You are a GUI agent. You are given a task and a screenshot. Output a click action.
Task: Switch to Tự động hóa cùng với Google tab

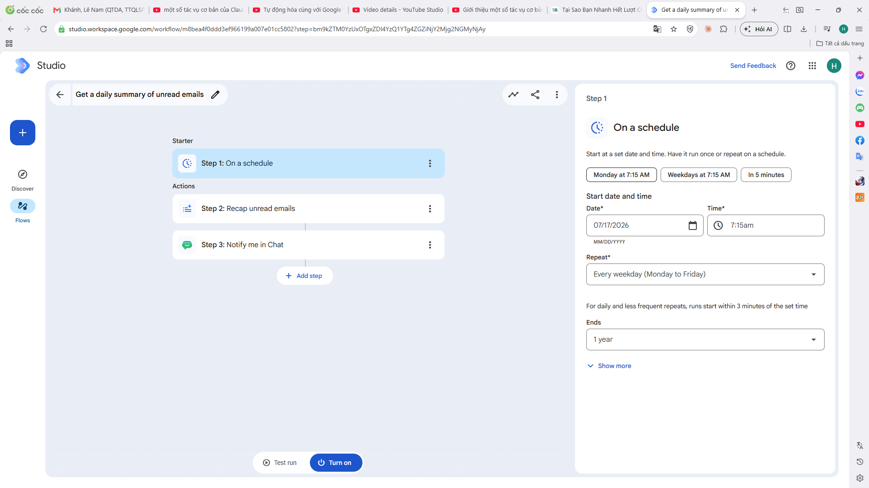pos(299,10)
